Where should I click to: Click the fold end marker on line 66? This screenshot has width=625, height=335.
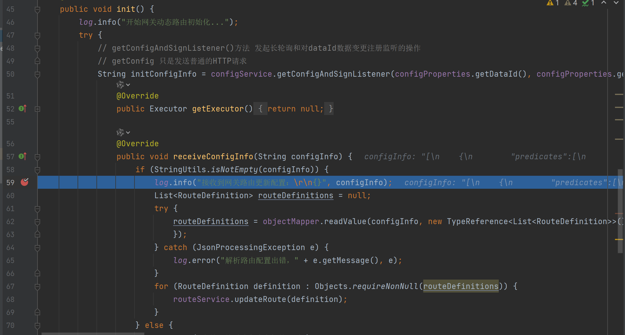(x=37, y=273)
